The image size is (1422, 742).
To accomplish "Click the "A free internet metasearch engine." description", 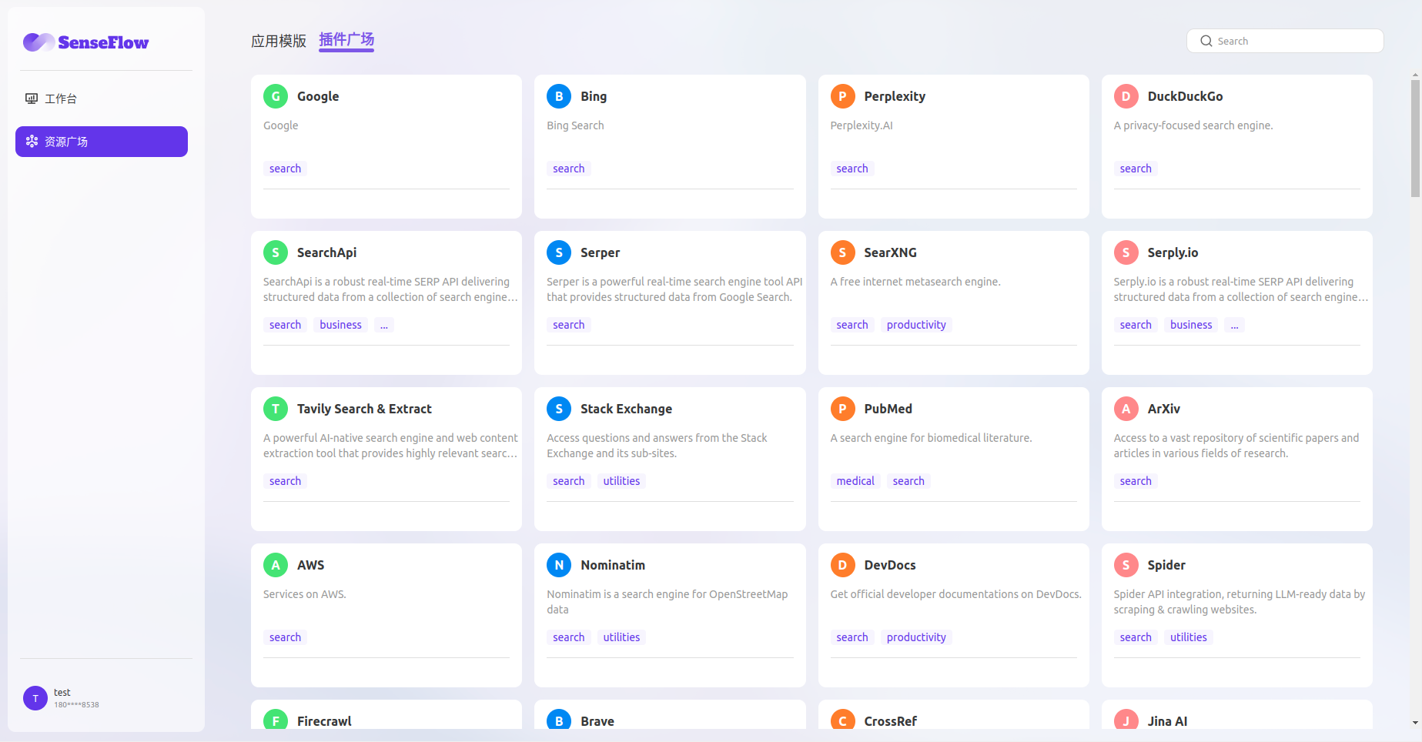I will point(915,282).
